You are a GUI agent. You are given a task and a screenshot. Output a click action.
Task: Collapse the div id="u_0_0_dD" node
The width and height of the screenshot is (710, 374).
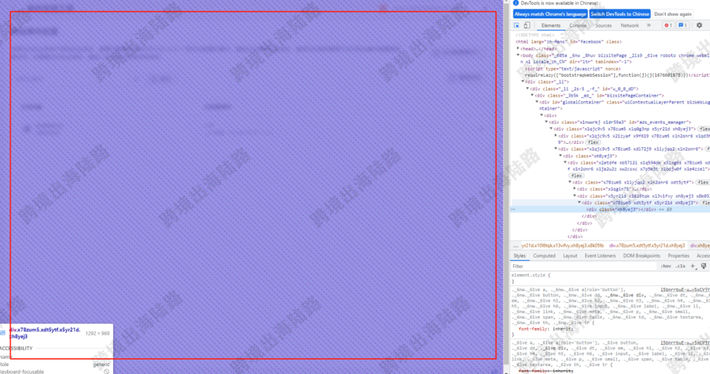point(527,89)
